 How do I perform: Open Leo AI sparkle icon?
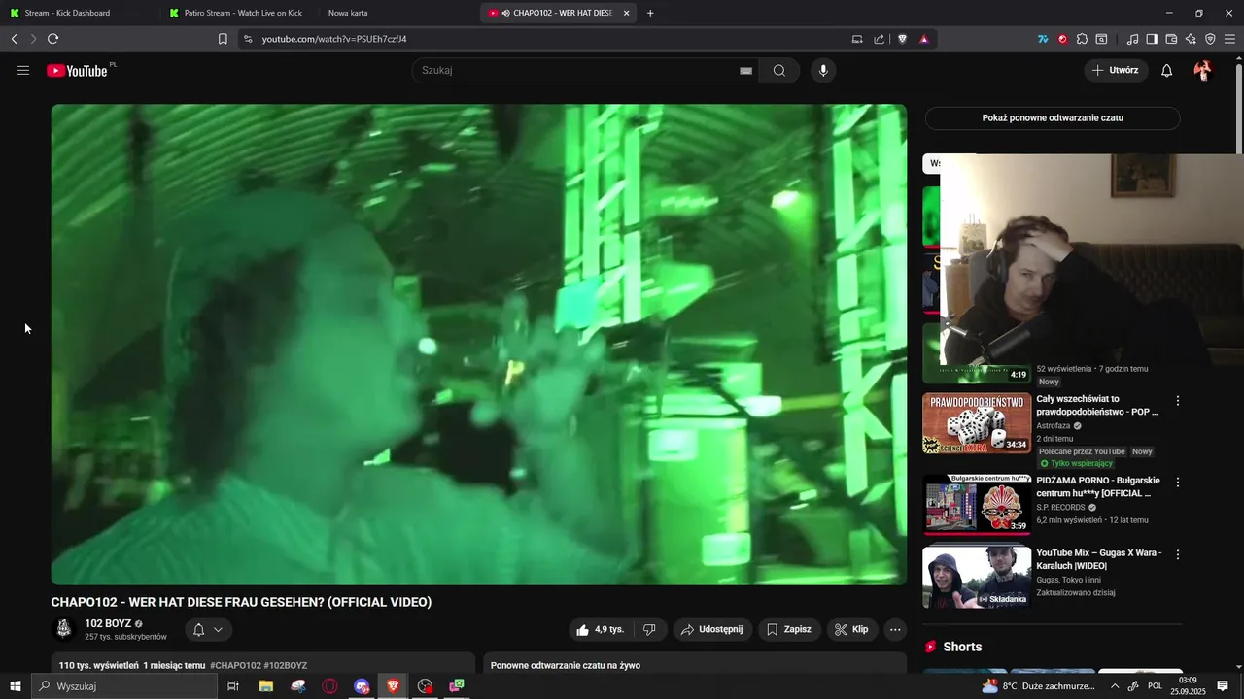coord(1191,39)
